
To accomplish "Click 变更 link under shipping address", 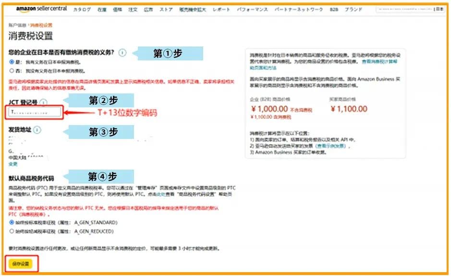I will coord(13,164).
